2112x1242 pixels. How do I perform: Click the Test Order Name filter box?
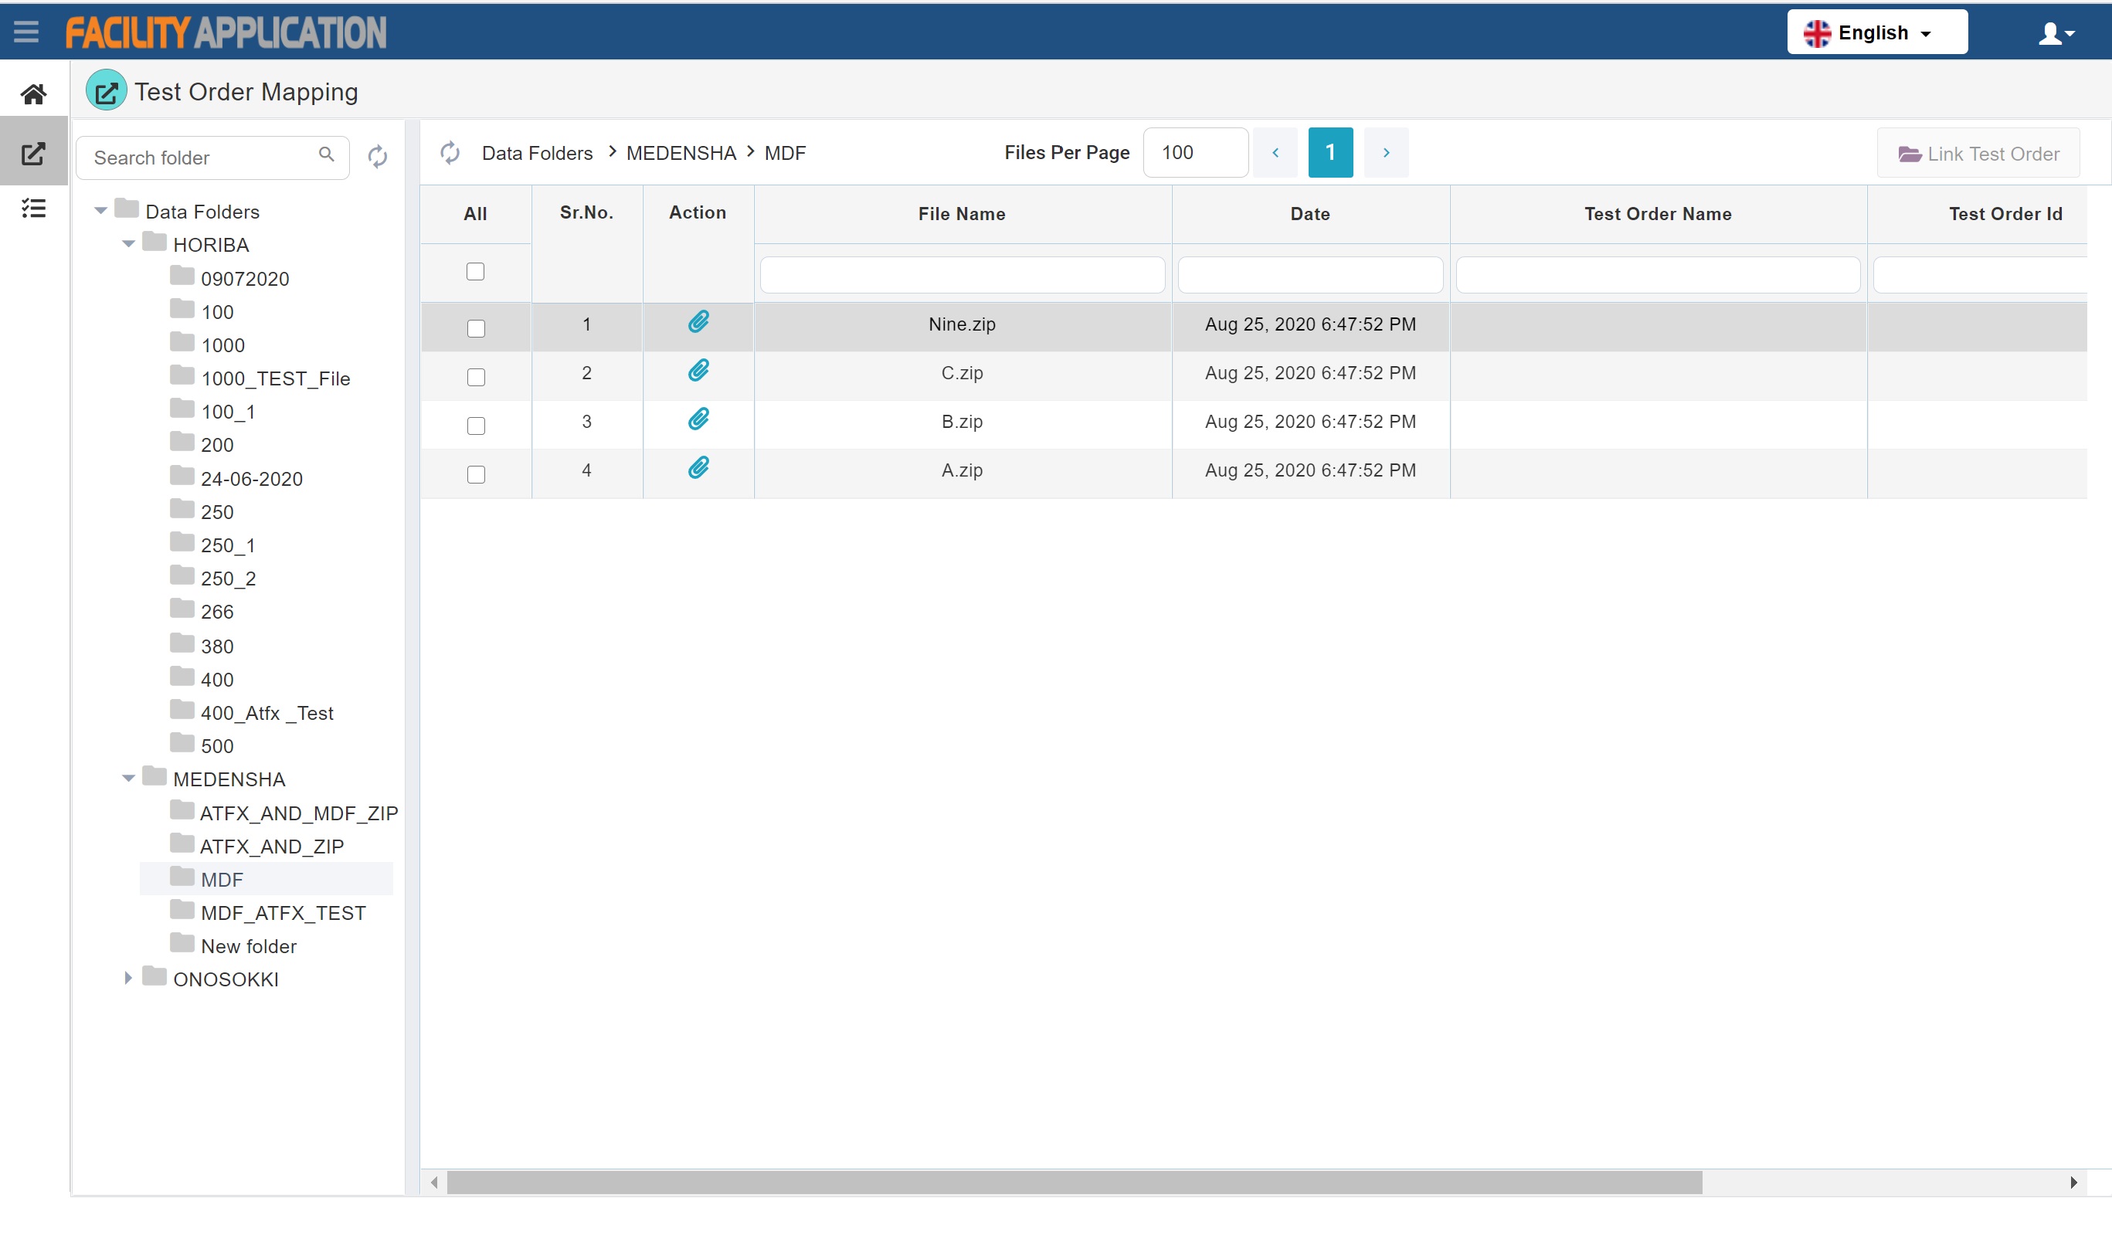[x=1658, y=275]
